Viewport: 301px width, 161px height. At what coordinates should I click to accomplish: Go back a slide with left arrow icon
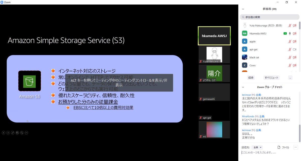pos(4,133)
